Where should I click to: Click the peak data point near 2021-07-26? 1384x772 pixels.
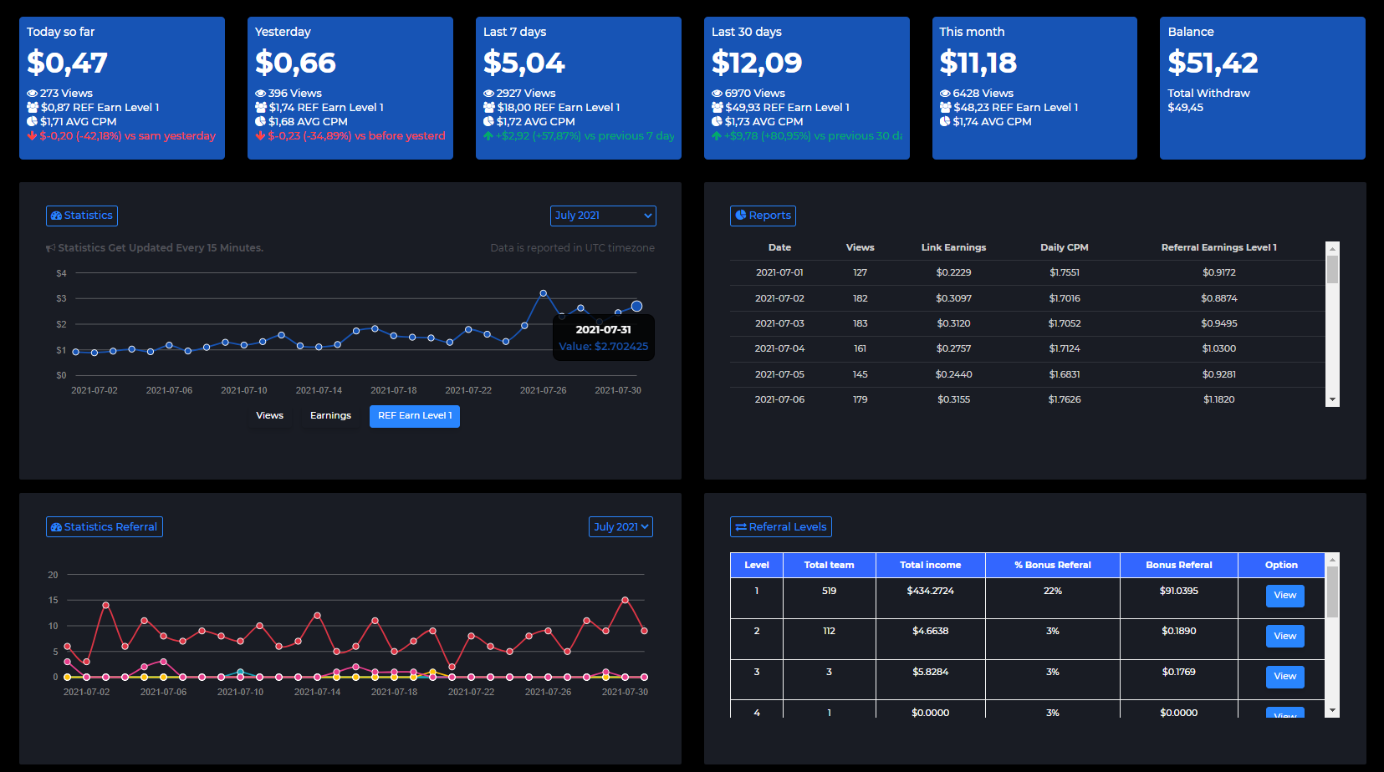coord(544,293)
